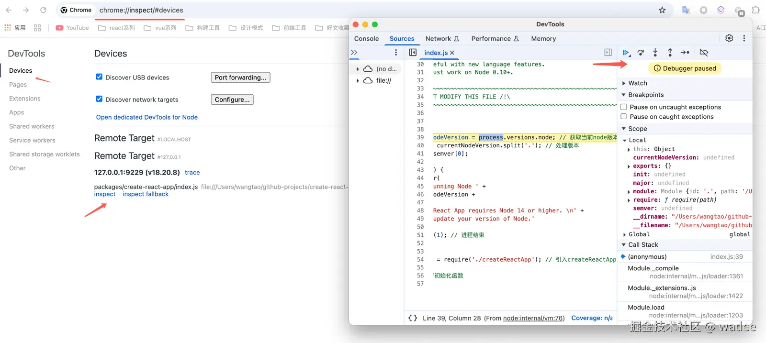Deactivate breakpoints in the debugger toolbar
This screenshot has height=343, width=766.
click(704, 53)
